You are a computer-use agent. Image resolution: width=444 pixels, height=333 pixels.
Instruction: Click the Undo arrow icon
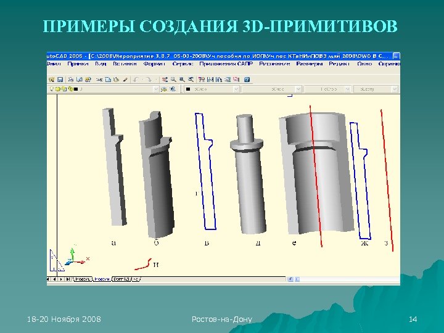point(136,80)
